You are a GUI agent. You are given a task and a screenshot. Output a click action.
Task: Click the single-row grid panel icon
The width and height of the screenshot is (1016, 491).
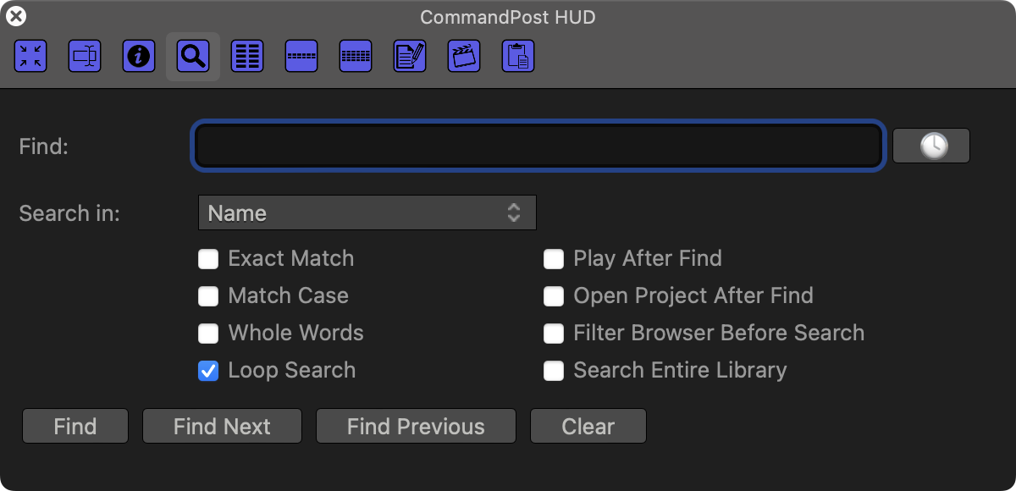pos(301,57)
